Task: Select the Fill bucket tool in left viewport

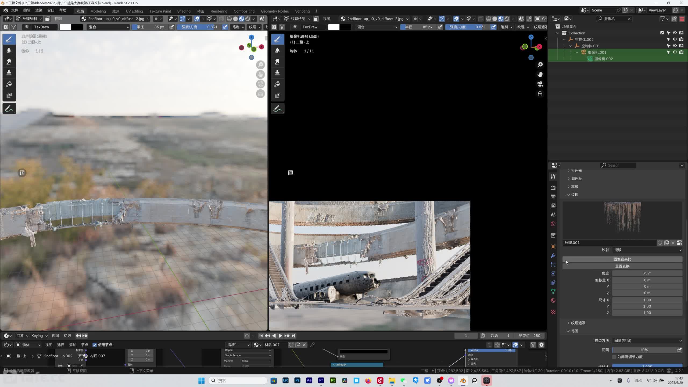Action: coord(9,84)
